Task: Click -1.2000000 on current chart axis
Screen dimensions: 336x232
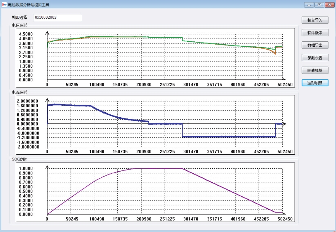Action: pos(28,138)
